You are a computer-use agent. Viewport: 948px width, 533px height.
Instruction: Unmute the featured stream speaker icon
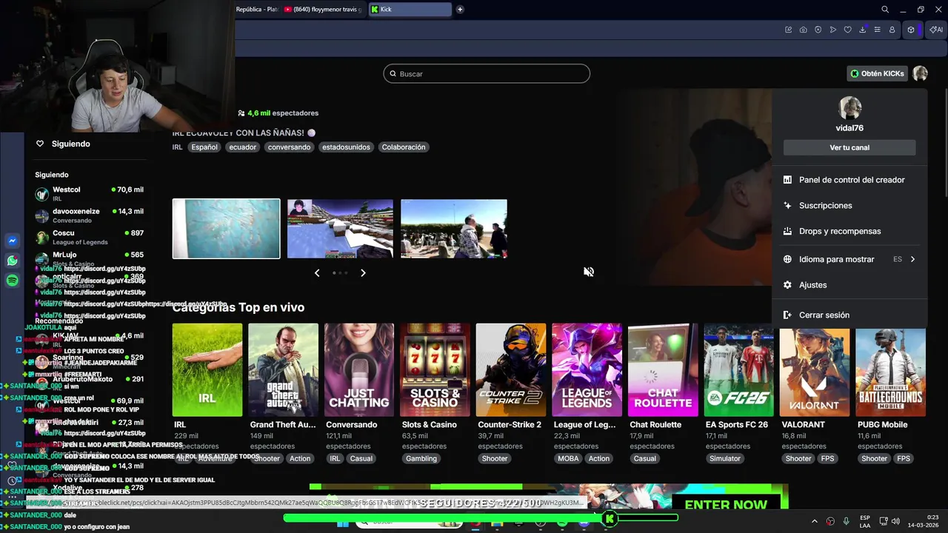(x=589, y=272)
